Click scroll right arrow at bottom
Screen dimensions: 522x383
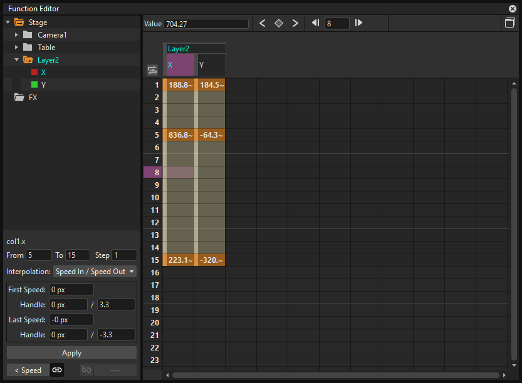click(x=504, y=375)
